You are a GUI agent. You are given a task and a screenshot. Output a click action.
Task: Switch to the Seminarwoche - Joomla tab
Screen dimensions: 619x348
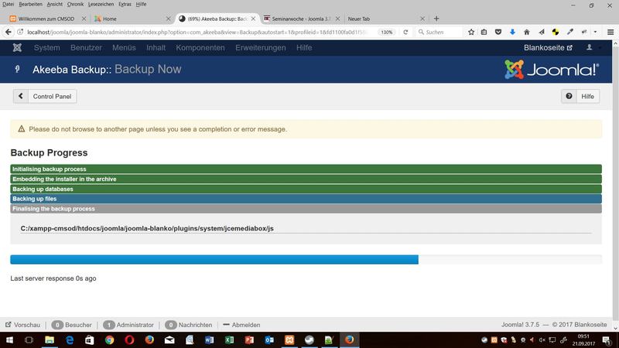(x=301, y=19)
